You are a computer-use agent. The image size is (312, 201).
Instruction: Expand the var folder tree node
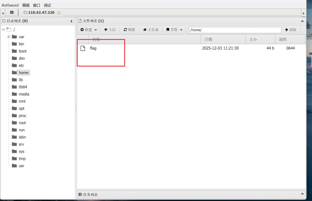click(x=9, y=37)
